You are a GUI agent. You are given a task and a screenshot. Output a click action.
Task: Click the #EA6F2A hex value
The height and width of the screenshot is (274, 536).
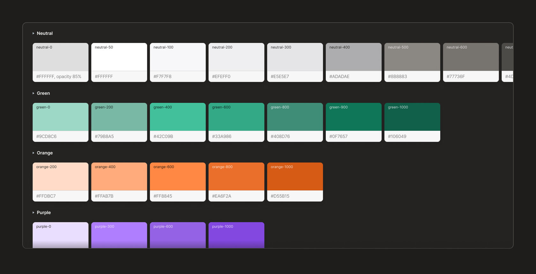222,196
